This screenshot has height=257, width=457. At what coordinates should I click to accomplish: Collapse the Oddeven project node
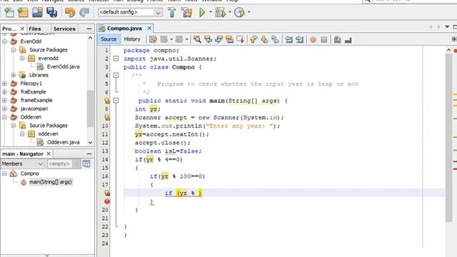coord(5,117)
